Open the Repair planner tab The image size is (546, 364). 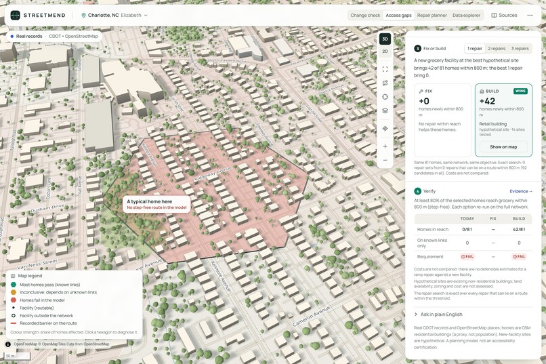[x=432, y=16]
